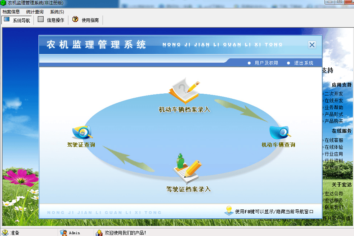This screenshot has width=354, height=236.
Task: Click 用户及权限 in navigation header
Action: click(266, 63)
